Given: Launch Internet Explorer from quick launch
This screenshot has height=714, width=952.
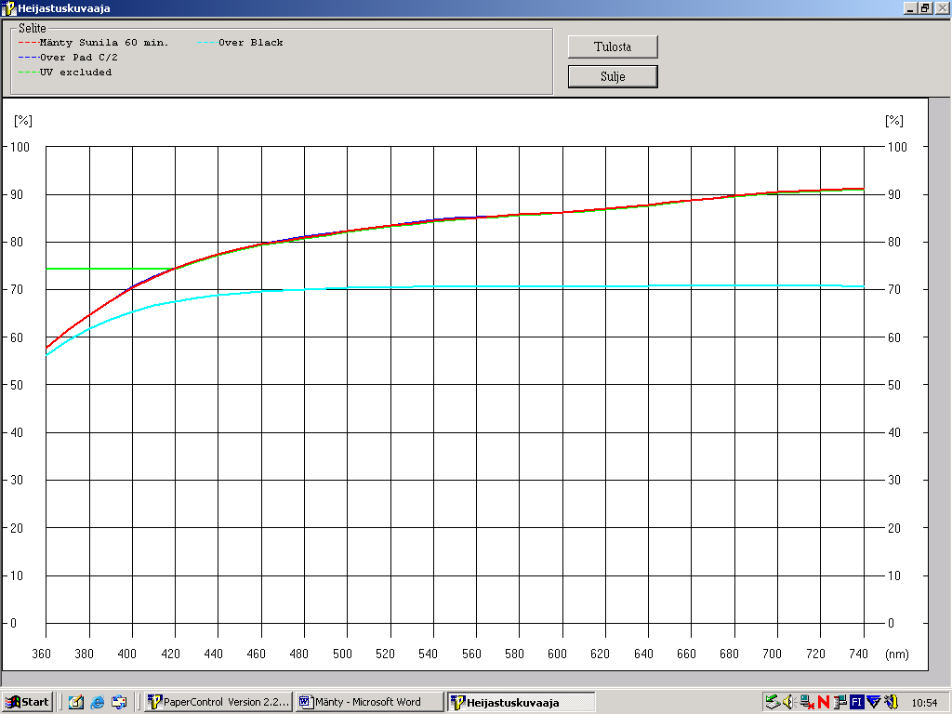Looking at the screenshot, I should pos(97,703).
